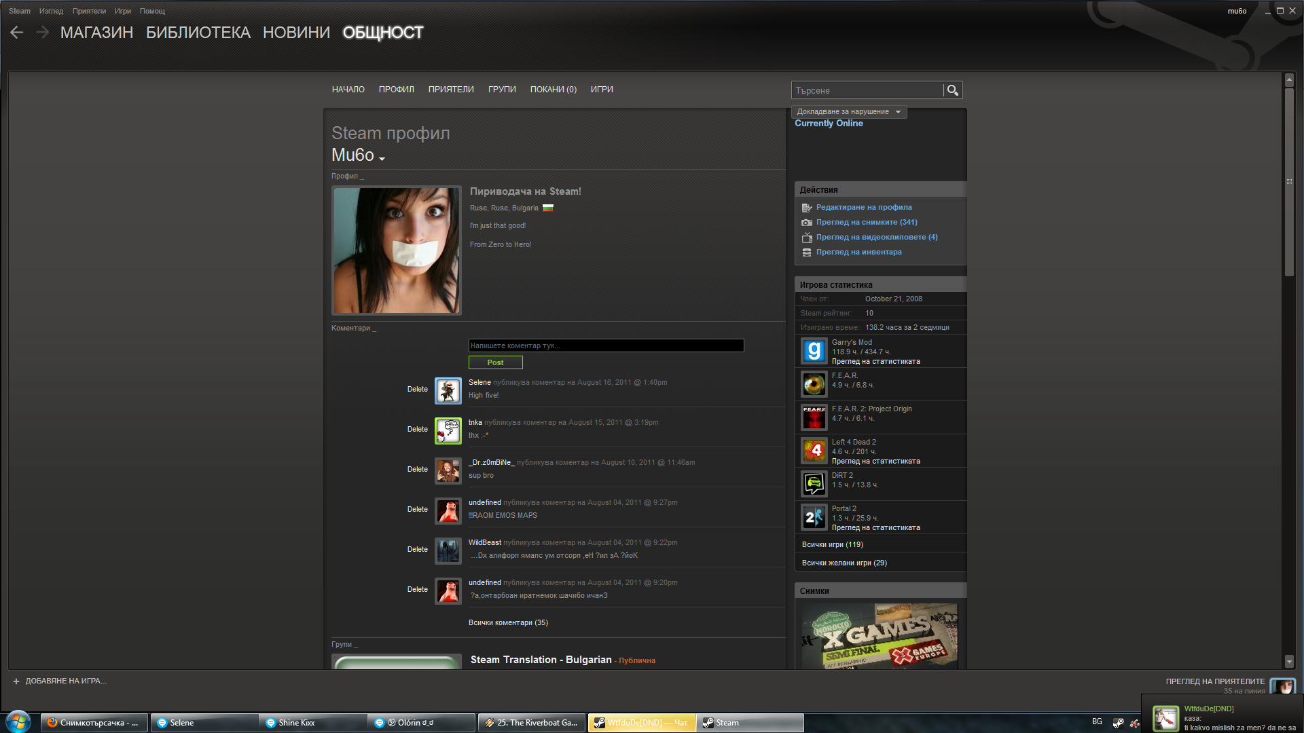
Task: Focus the Търсене search field
Action: coord(867,90)
